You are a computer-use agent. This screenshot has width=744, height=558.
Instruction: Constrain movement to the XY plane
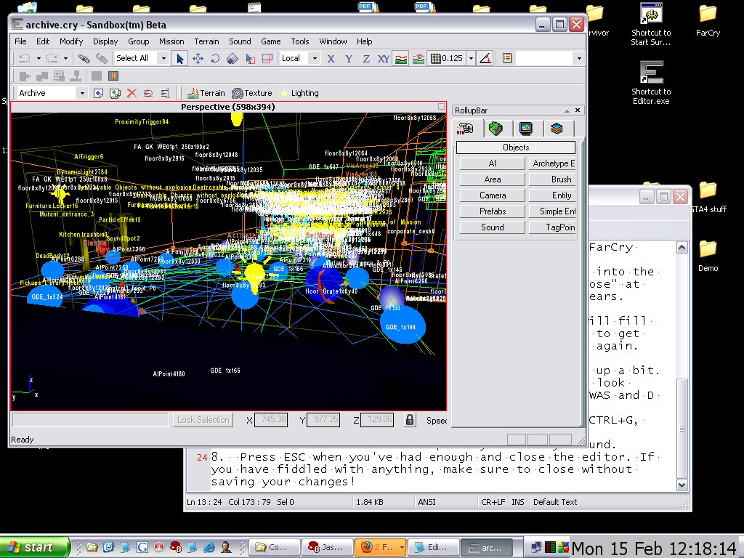click(x=384, y=58)
